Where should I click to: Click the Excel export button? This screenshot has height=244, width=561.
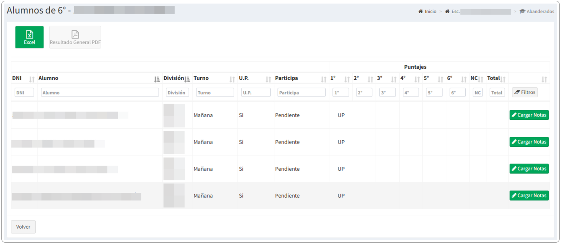(29, 37)
